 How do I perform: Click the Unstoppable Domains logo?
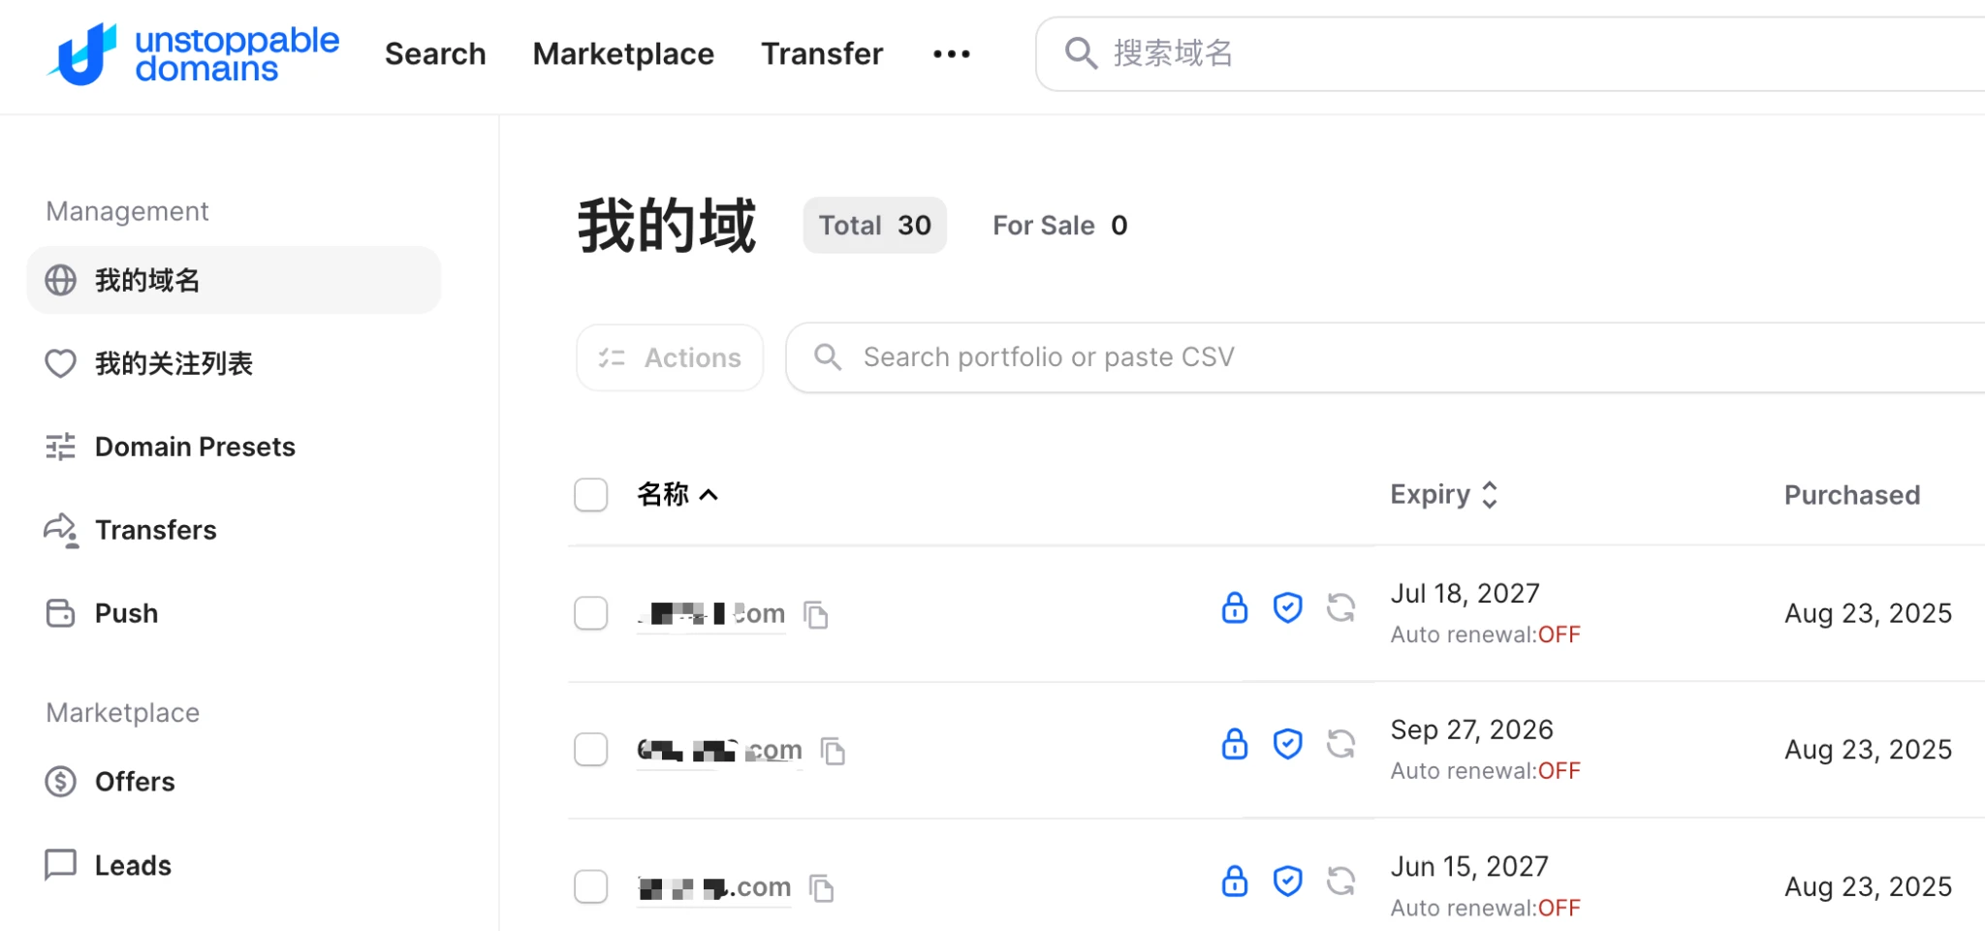(194, 54)
